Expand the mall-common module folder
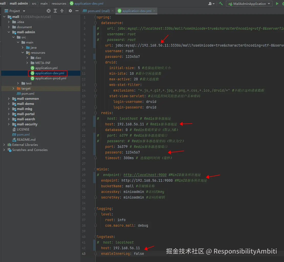 [9, 99]
